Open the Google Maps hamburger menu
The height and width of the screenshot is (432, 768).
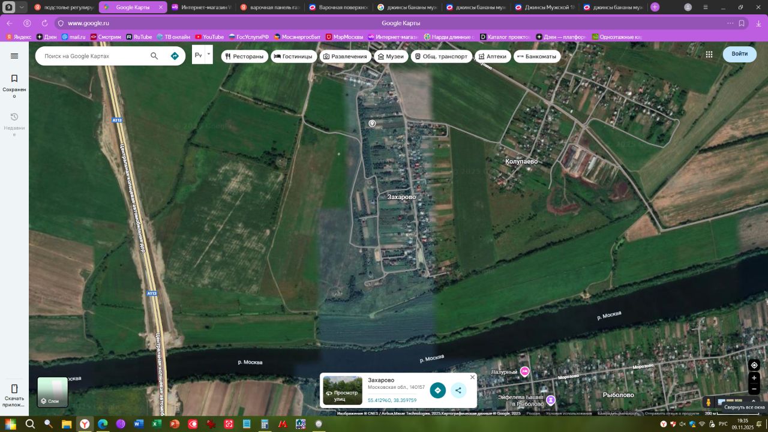coord(14,56)
